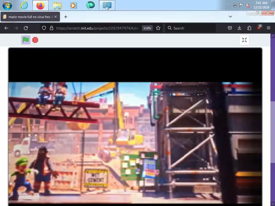
Task: Bookmark this page with star icon
Action: (158, 28)
